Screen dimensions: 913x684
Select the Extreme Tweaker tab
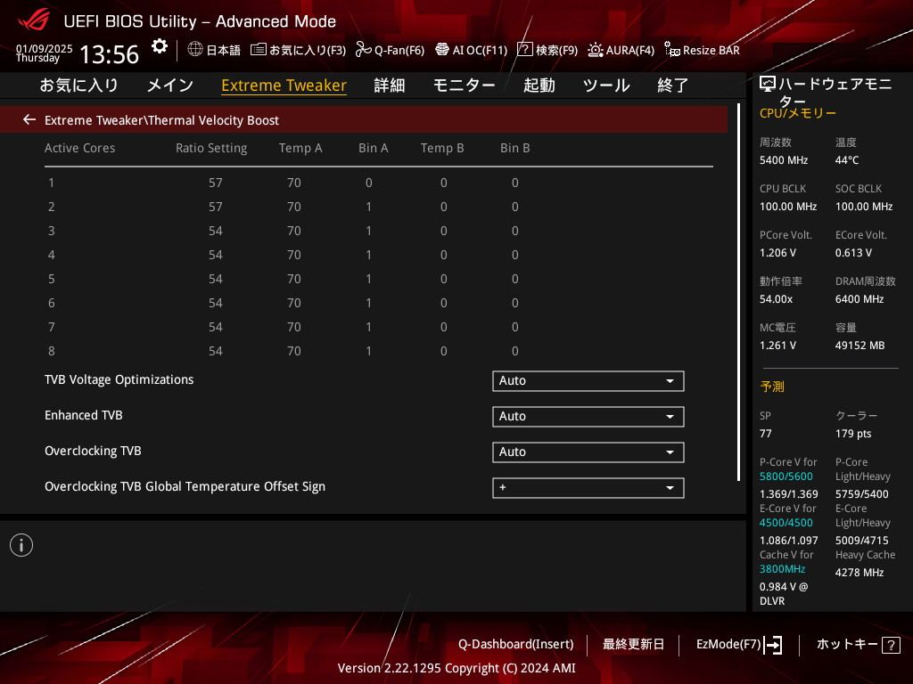click(284, 85)
